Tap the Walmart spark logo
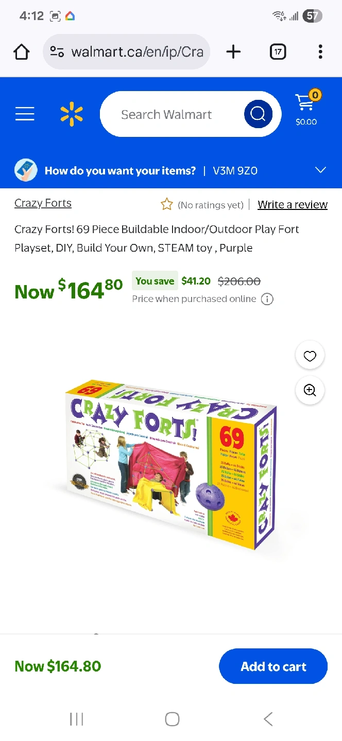 coord(72,114)
